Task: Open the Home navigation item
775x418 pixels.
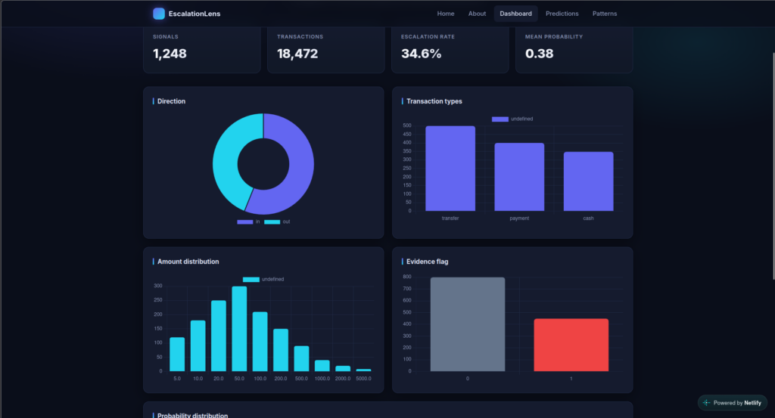Action: (x=445, y=14)
